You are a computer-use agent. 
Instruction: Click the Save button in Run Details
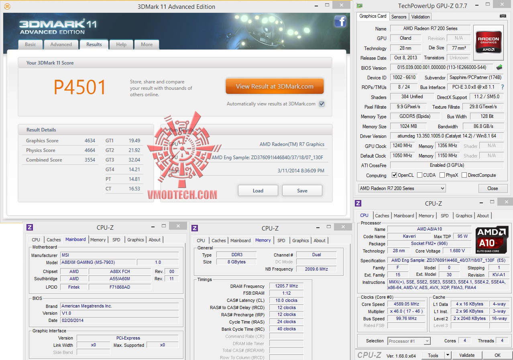(302, 190)
